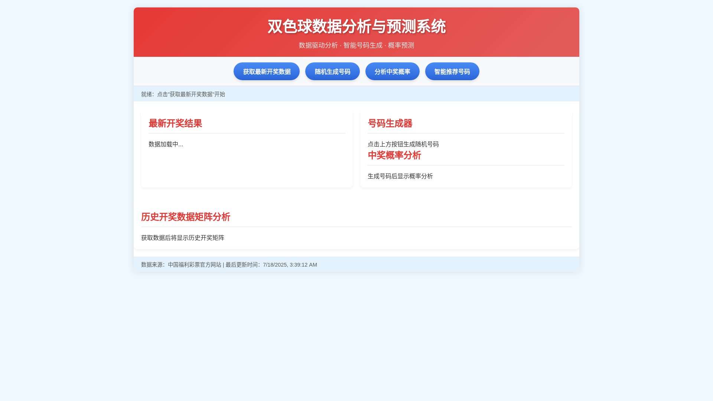Generate numbers with 随机生成号码 button
This screenshot has height=401, width=713.
pyautogui.click(x=332, y=71)
